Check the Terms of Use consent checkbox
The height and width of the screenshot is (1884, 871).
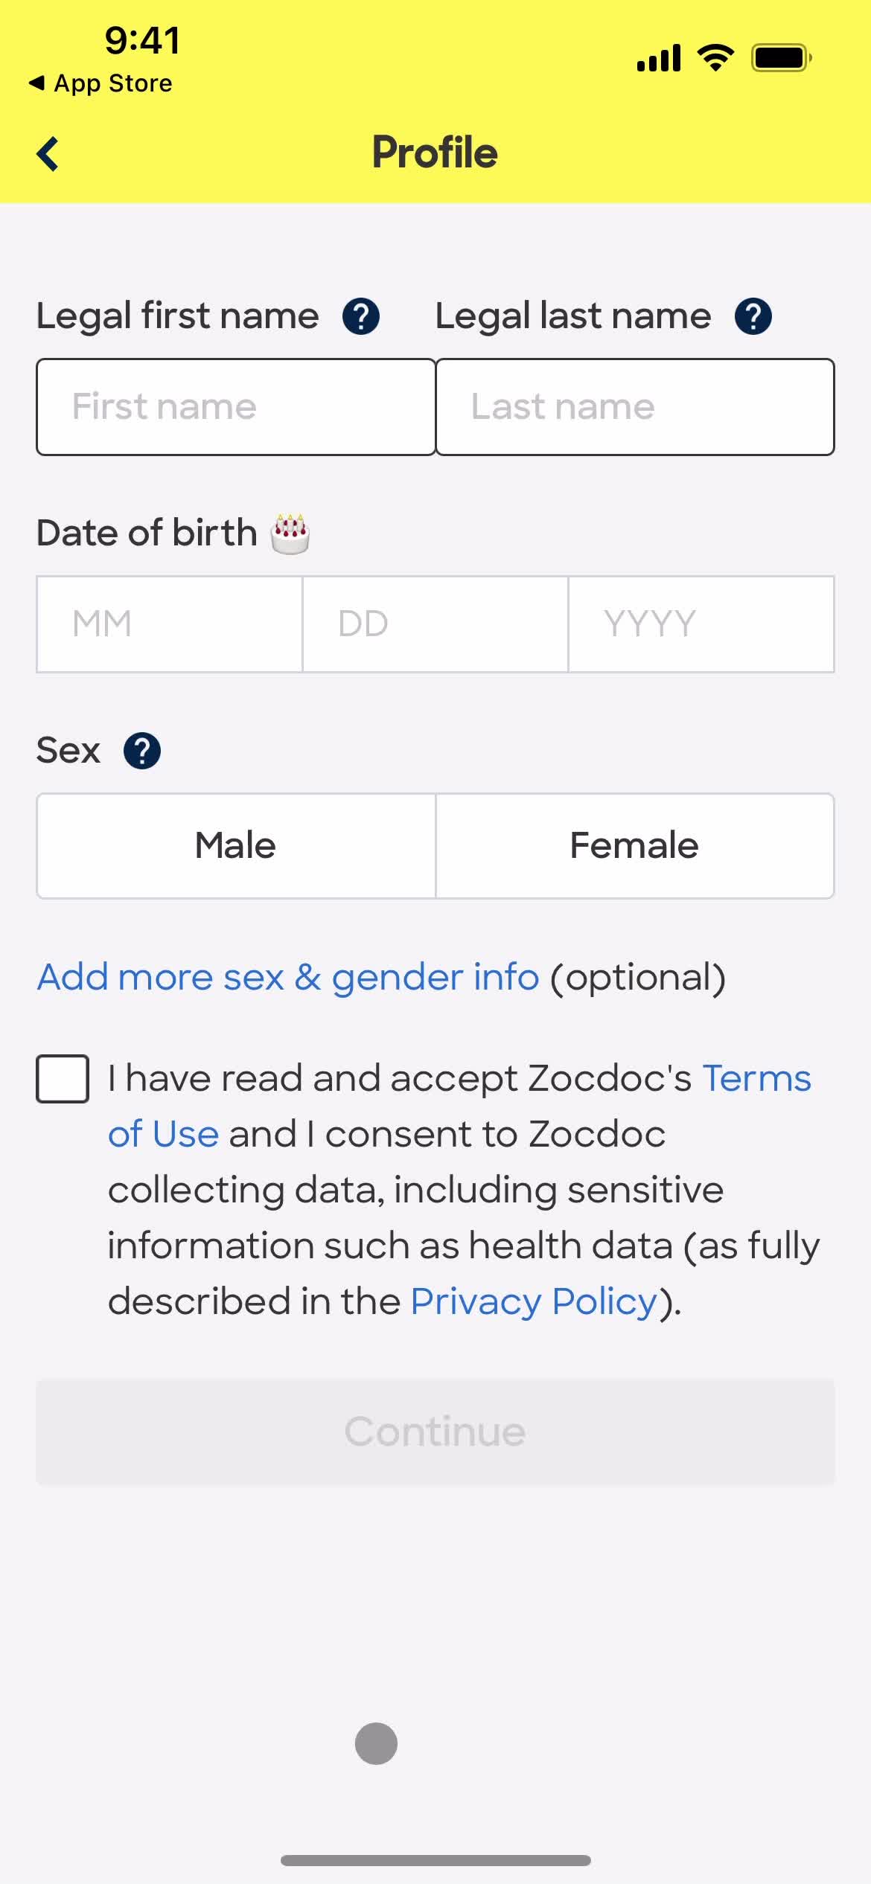pyautogui.click(x=63, y=1079)
